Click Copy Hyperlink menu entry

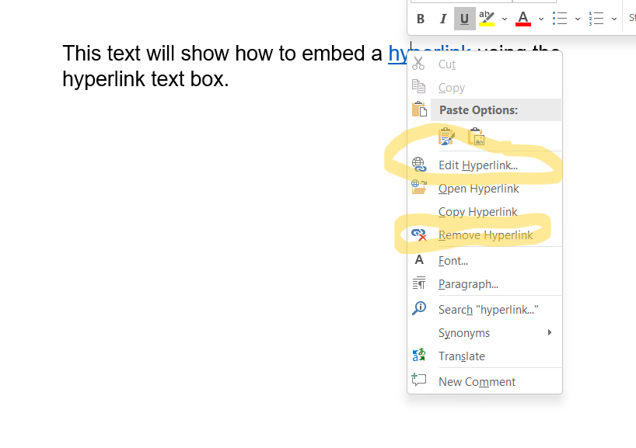click(x=477, y=212)
